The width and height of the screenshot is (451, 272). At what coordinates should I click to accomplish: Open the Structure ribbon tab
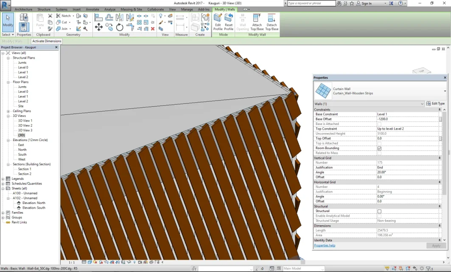44,9
